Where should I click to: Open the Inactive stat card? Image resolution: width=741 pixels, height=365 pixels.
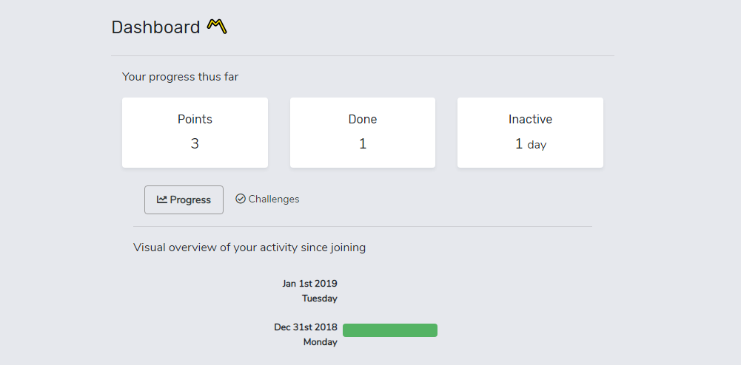coord(530,132)
